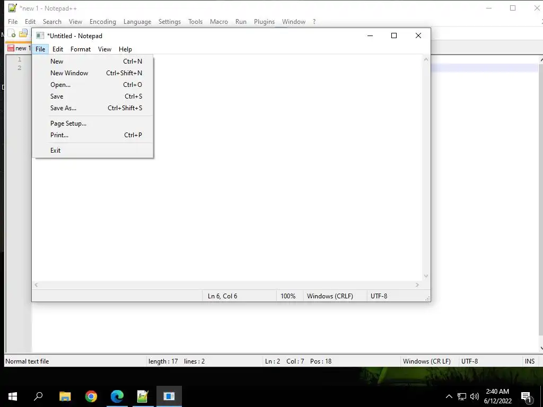This screenshot has height=407, width=543.
Task: Toggle INS mode in Notepad++ status bar
Action: click(530, 361)
